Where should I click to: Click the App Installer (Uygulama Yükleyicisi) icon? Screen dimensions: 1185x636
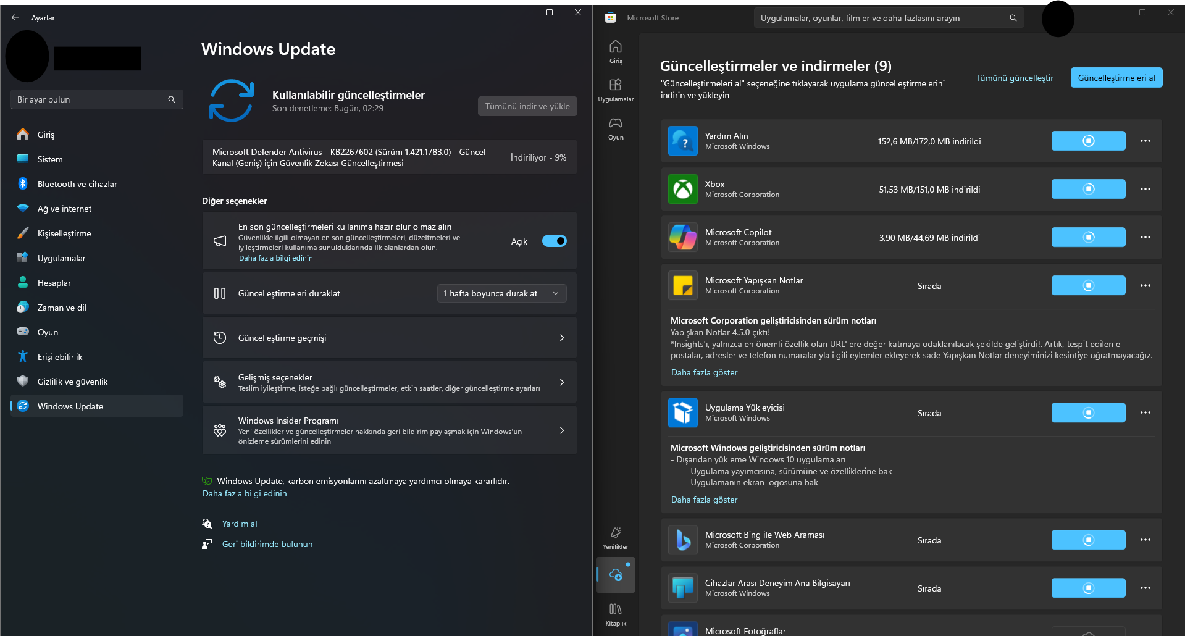pyautogui.click(x=683, y=412)
